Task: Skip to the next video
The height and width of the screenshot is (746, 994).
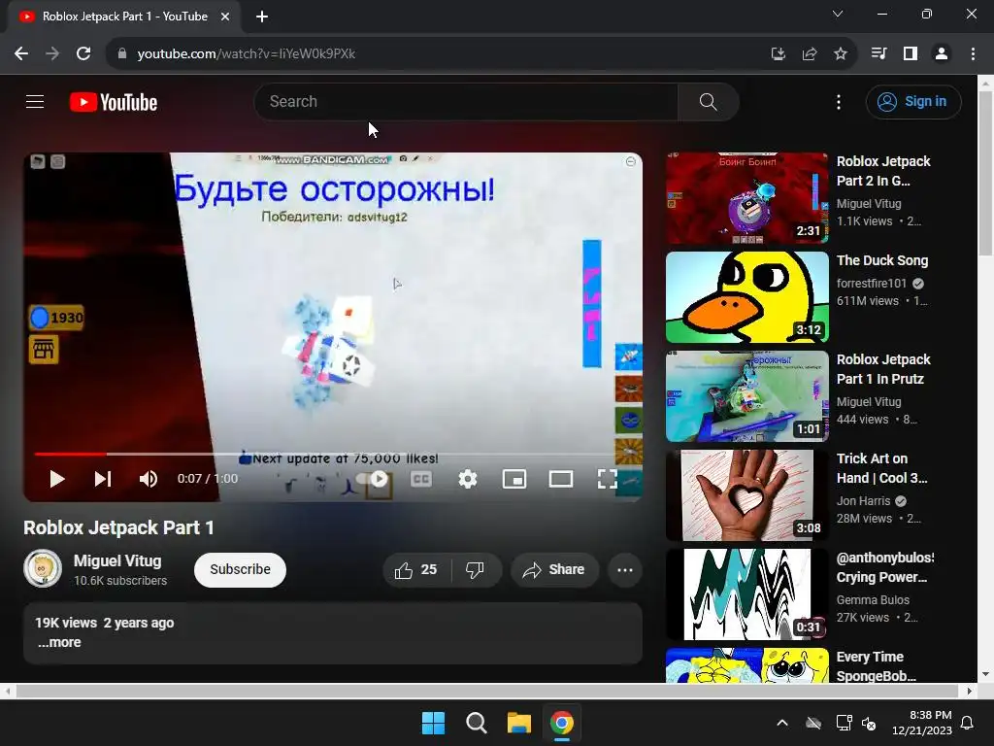Action: pyautogui.click(x=103, y=479)
